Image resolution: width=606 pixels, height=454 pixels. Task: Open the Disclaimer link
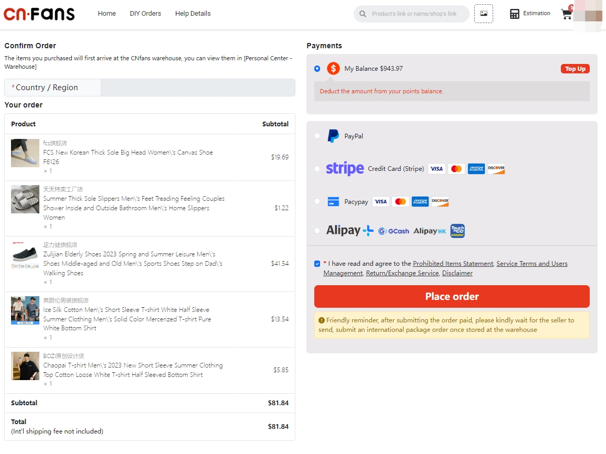tap(457, 273)
